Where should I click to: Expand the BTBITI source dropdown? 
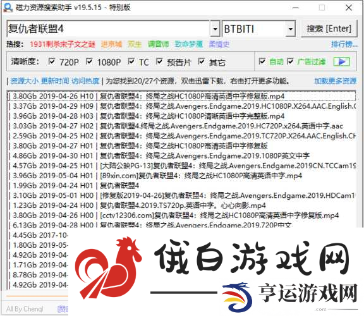tap(291, 29)
